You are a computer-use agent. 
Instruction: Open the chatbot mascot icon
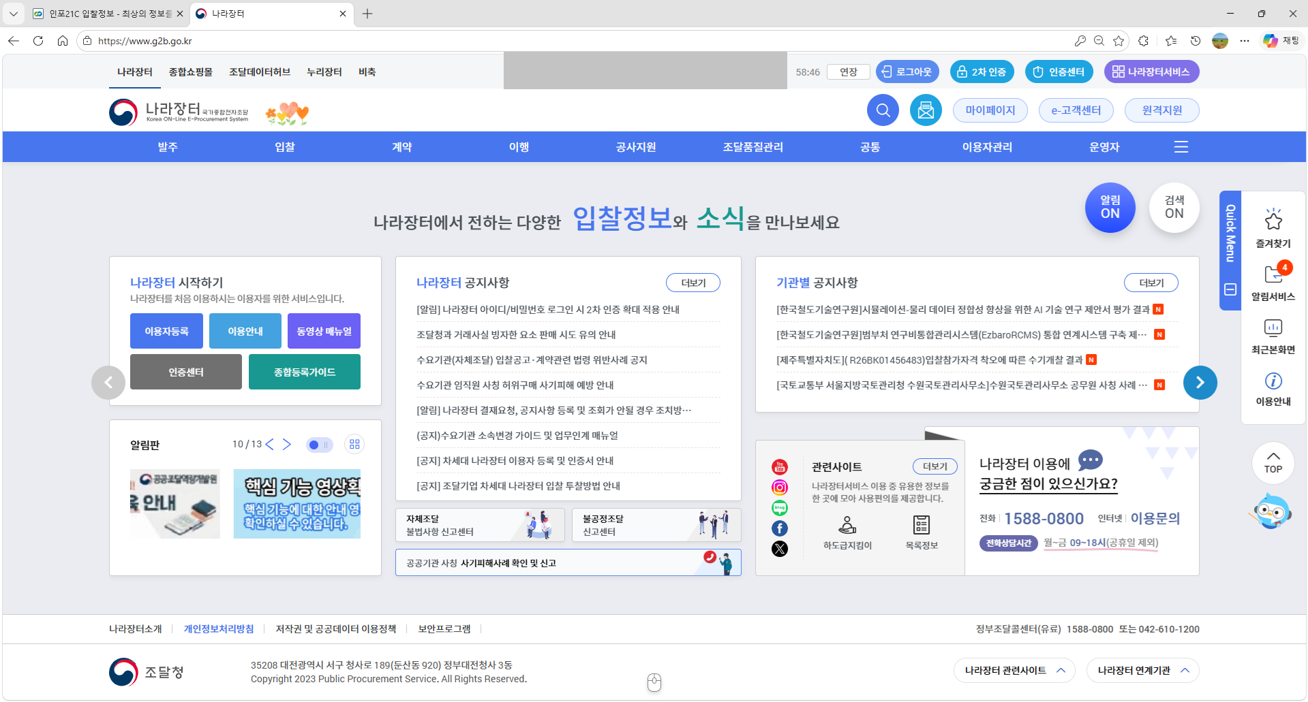coord(1271,511)
